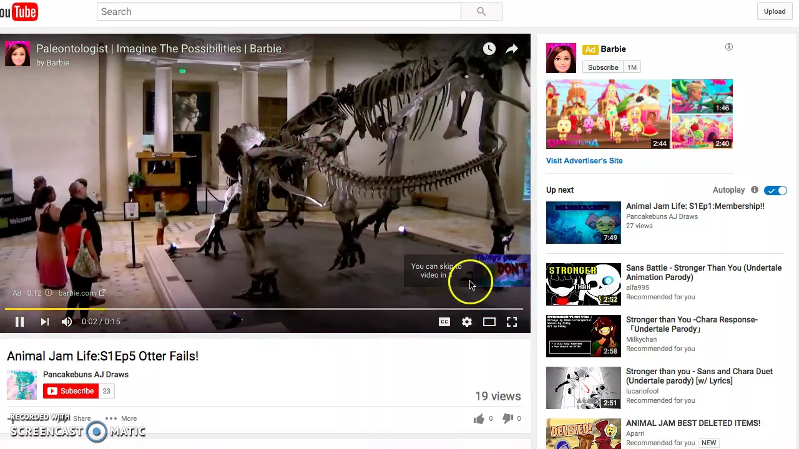Viewport: 799px width, 449px height.
Task: Enter full screen mode
Action: (x=512, y=322)
